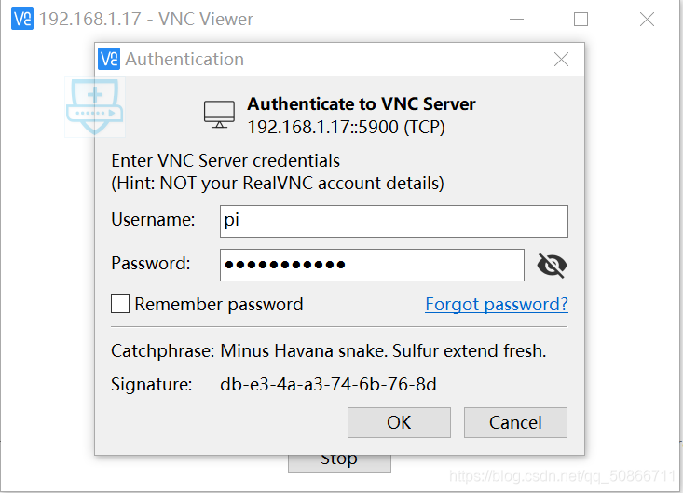Viewport: 683px width, 493px height.
Task: Enable the Remember password checkbox
Action: pos(120,304)
